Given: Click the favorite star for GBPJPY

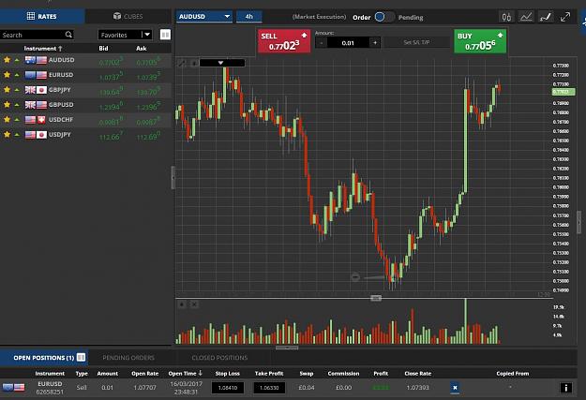Looking at the screenshot, I should [8, 90].
